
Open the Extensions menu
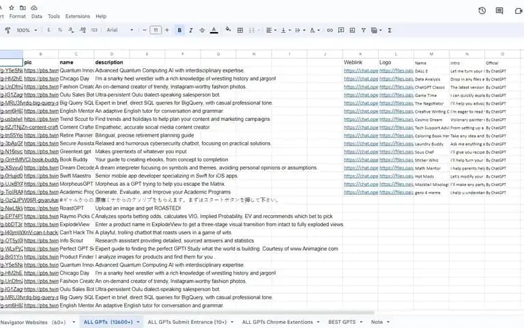(x=78, y=16)
